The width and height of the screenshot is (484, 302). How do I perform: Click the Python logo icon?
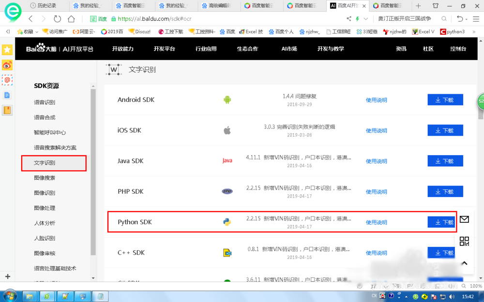[x=227, y=222]
